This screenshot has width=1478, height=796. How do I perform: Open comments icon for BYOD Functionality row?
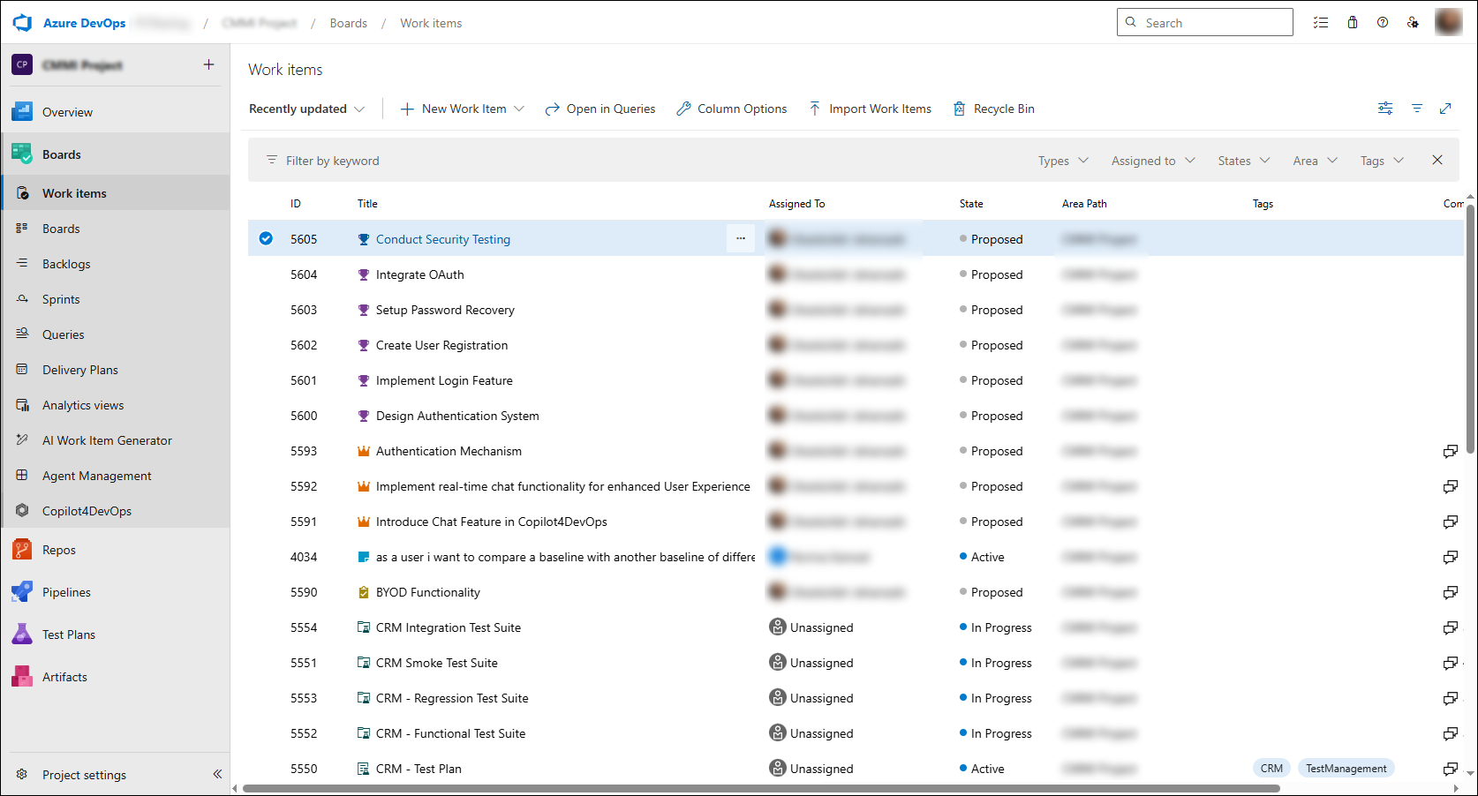coord(1450,592)
